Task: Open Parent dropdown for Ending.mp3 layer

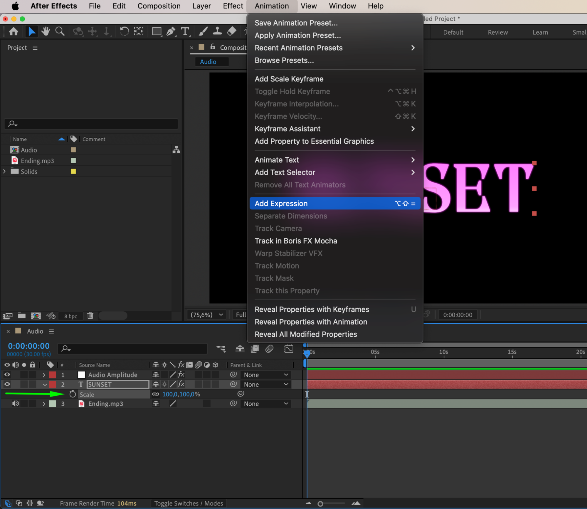Action: (x=266, y=404)
